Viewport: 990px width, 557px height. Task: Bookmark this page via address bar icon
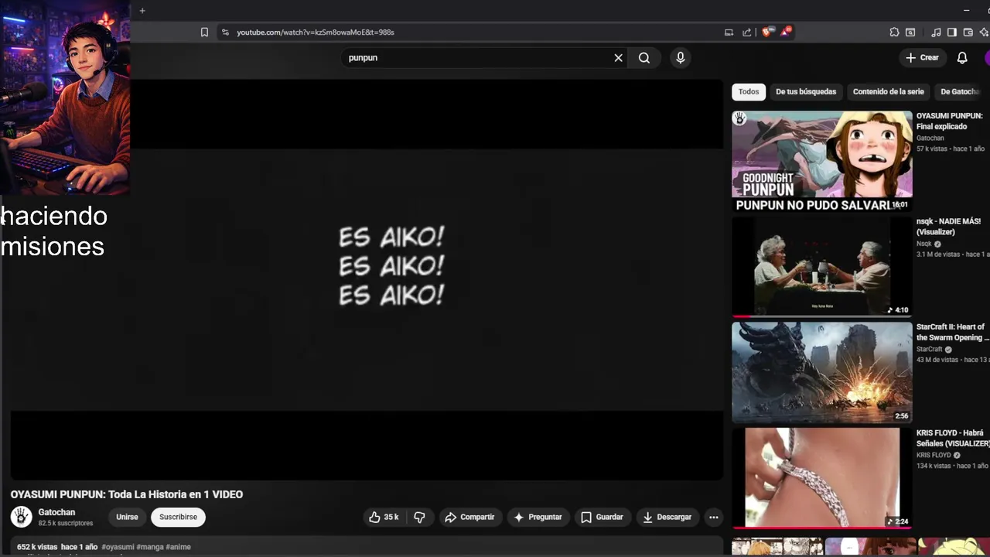click(x=204, y=32)
